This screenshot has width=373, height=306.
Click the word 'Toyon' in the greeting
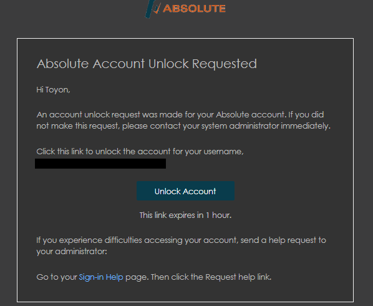point(57,90)
